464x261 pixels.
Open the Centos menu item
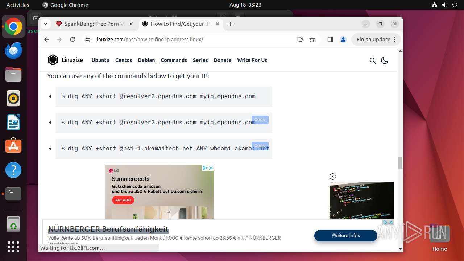click(x=124, y=60)
